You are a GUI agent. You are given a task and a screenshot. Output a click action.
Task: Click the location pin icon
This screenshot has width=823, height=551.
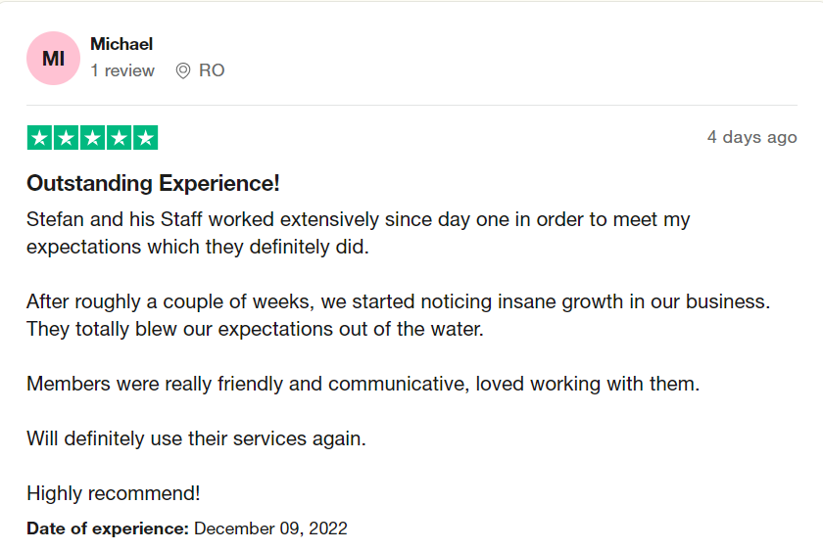point(182,70)
